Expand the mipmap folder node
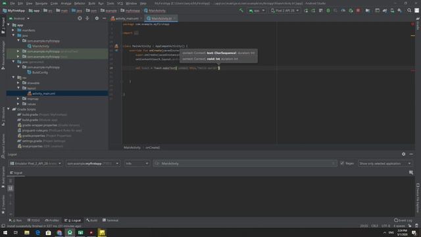 point(18,99)
